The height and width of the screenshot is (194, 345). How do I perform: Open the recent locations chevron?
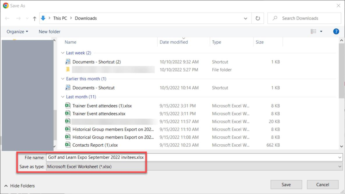coord(27,18)
